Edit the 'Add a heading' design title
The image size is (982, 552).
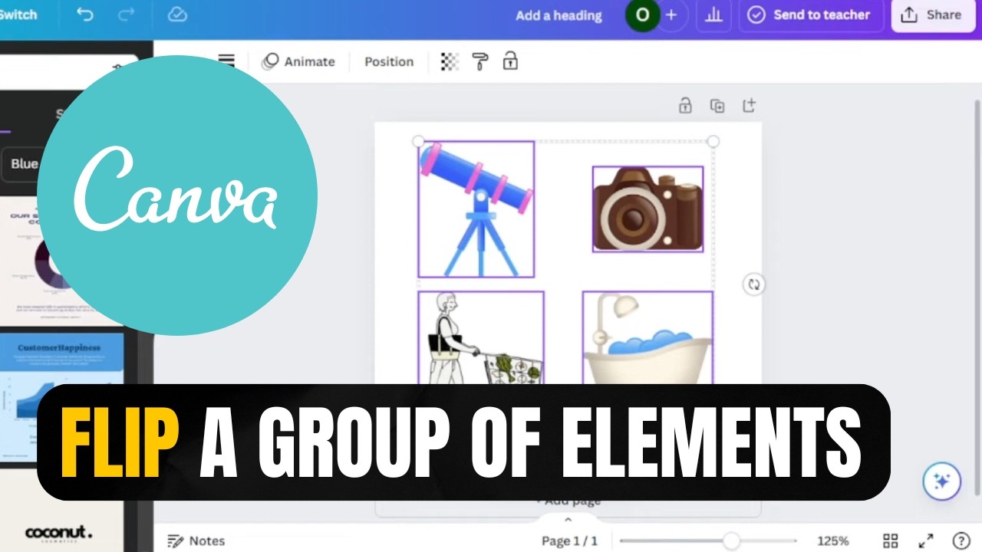click(559, 15)
